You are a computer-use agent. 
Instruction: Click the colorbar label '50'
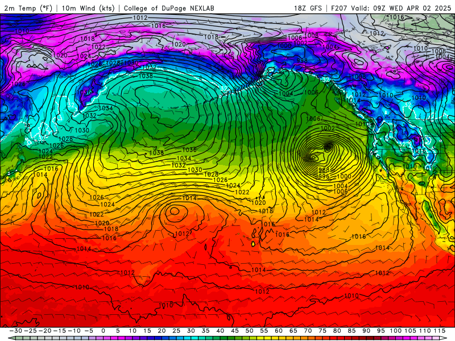[x=249, y=331]
